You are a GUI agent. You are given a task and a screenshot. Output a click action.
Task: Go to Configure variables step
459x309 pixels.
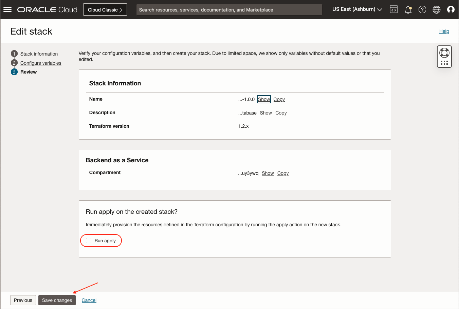tap(41, 63)
